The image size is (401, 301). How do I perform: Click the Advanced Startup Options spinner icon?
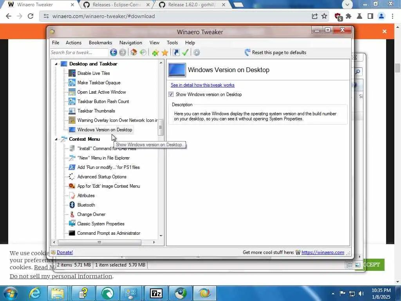click(x=72, y=177)
